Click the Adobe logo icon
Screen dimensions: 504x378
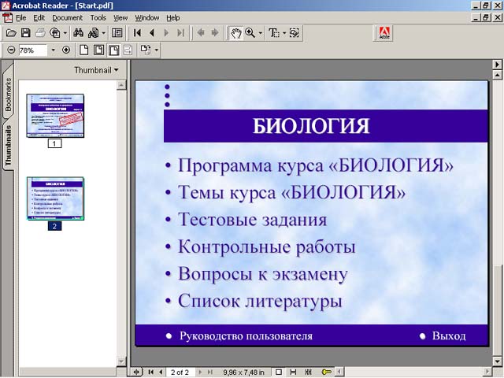(x=386, y=33)
